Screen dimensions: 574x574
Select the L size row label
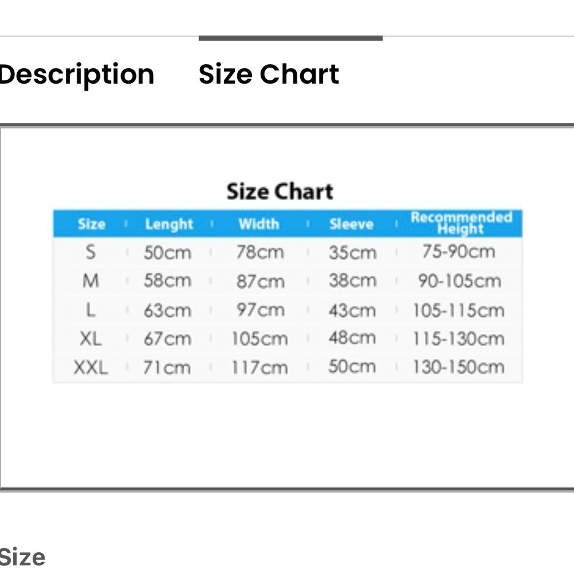[x=91, y=310]
